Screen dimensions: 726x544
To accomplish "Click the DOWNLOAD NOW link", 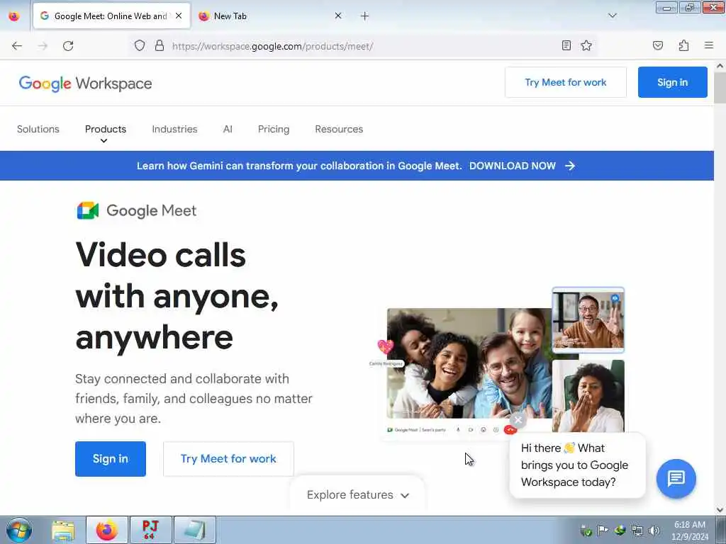I will pyautogui.click(x=512, y=166).
